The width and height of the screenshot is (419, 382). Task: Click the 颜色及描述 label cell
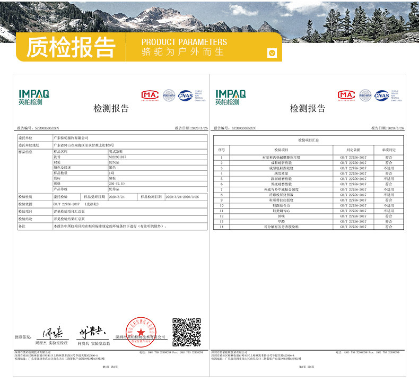[81, 168]
